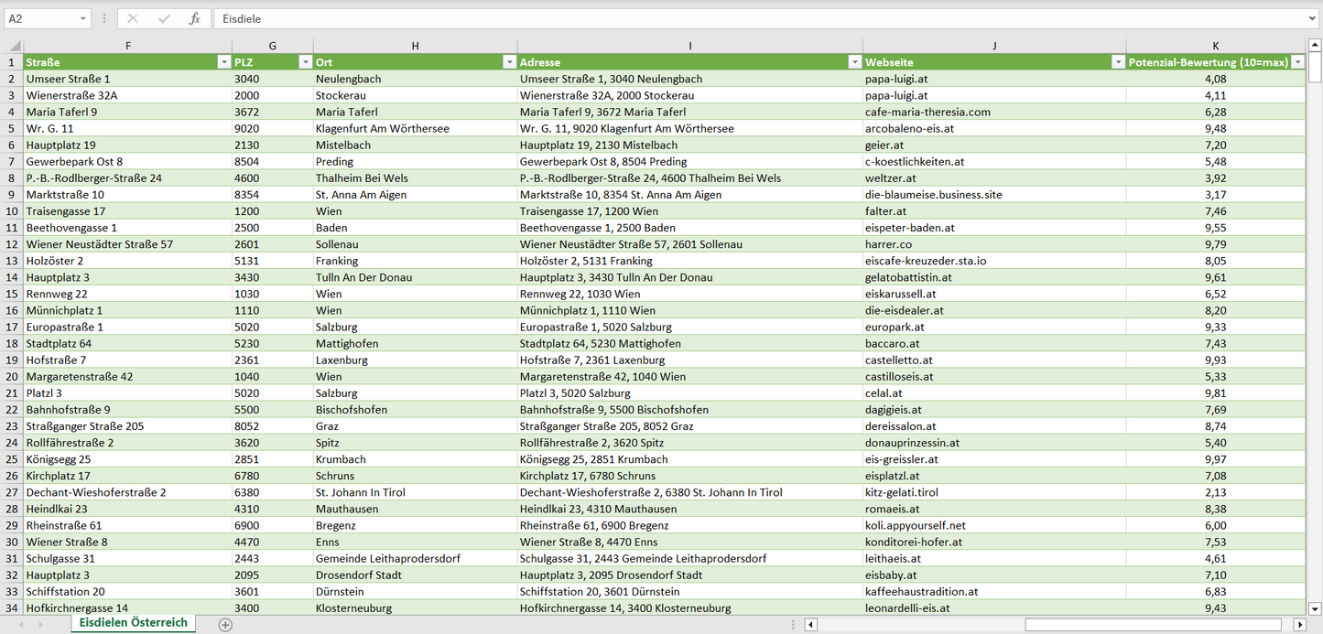Open the Potenzial-Bewertung filter dropdown
This screenshot has height=634, width=1323.
point(1297,62)
